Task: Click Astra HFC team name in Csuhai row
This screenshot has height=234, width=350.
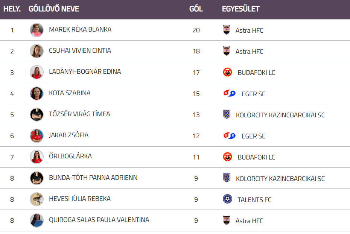Action: point(249,52)
